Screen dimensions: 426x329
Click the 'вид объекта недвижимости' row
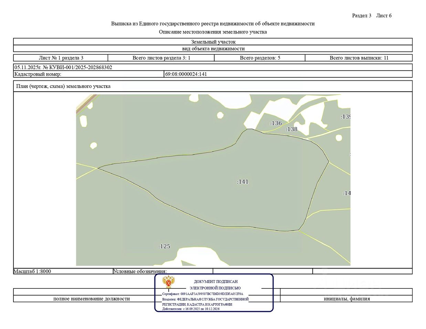pyautogui.click(x=213, y=49)
